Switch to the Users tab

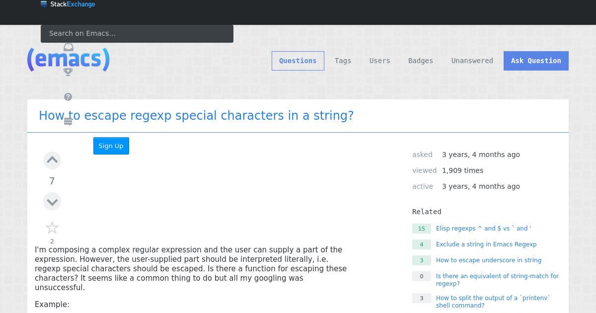click(380, 61)
